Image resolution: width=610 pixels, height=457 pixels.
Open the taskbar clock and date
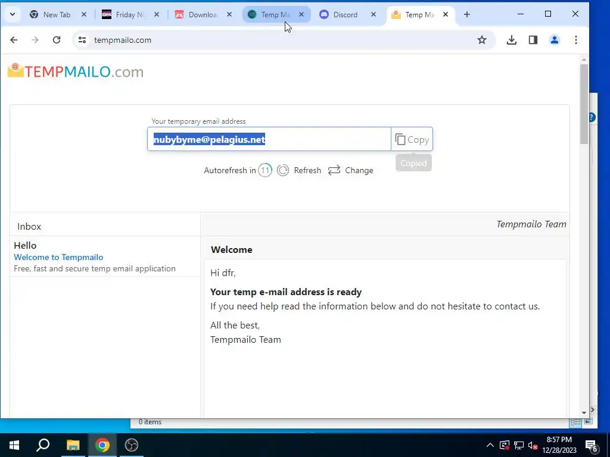point(559,445)
